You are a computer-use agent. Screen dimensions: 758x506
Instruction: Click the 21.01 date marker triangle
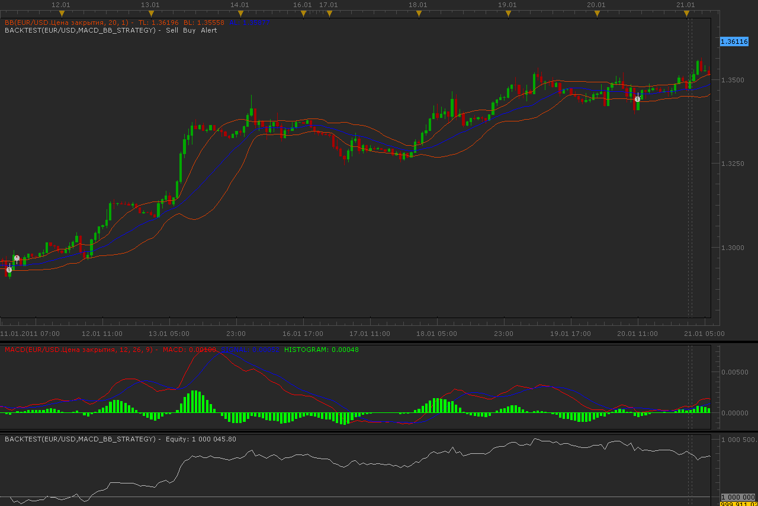(x=686, y=13)
